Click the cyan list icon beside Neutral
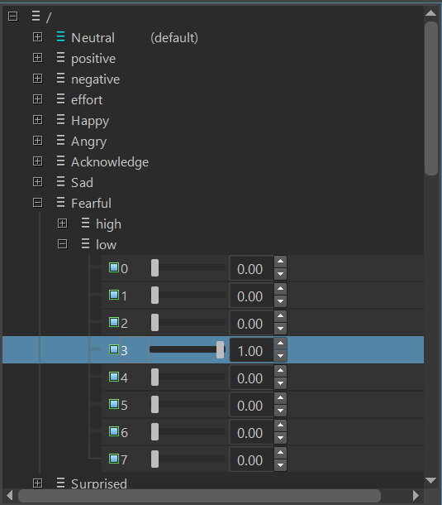The height and width of the screenshot is (505, 442). click(x=60, y=36)
